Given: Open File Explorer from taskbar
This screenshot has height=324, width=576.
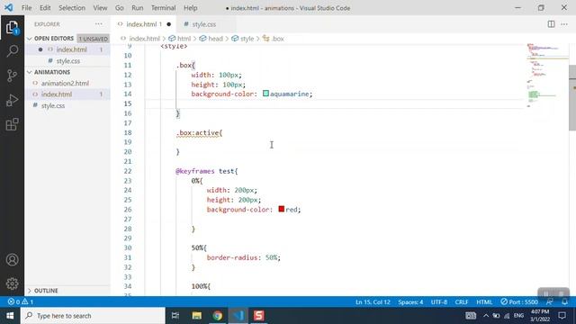Looking at the screenshot, I should pos(196,316).
